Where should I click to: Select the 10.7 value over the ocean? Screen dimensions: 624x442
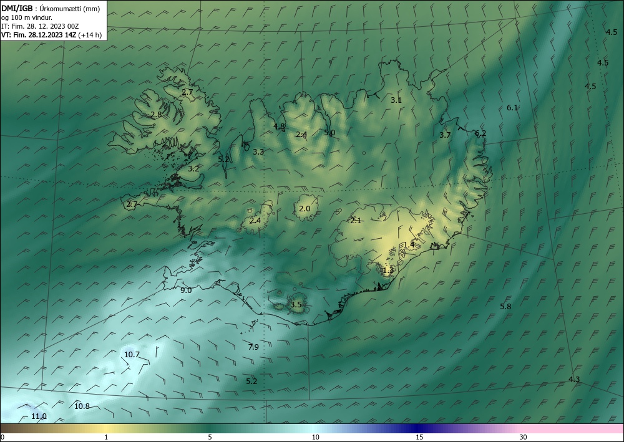point(132,354)
